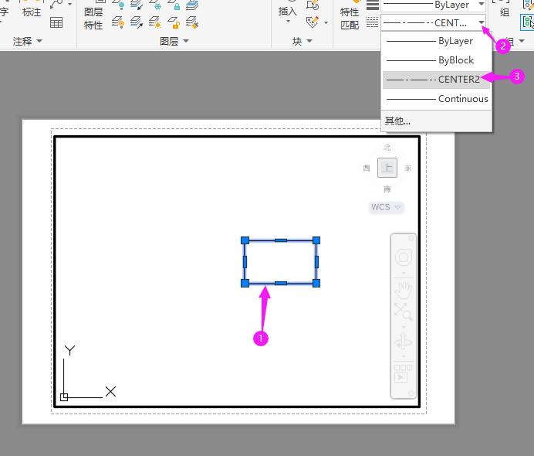The height and width of the screenshot is (456, 534).
Task: Open the zoom options arrow below Zoom Extents
Action: click(x=404, y=327)
